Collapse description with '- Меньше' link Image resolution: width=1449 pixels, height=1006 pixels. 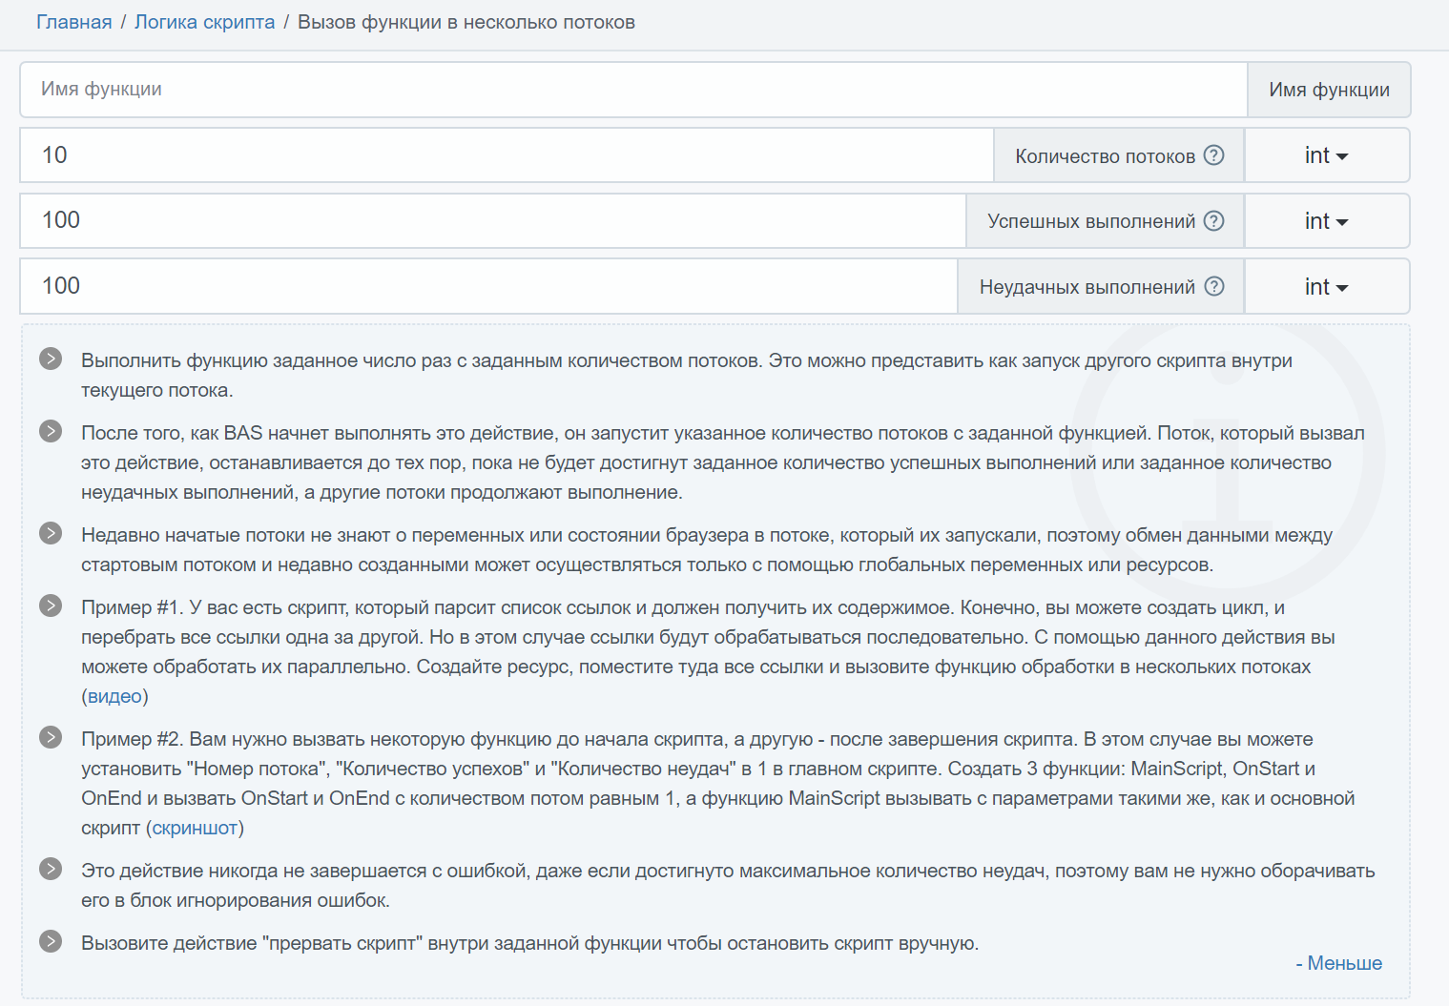tap(1338, 963)
